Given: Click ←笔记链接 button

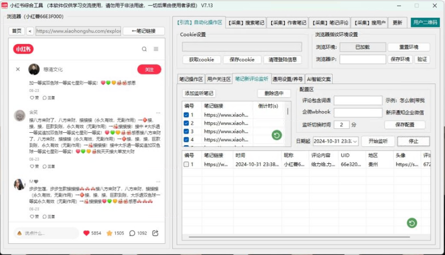Looking at the screenshot, I should (x=144, y=31).
